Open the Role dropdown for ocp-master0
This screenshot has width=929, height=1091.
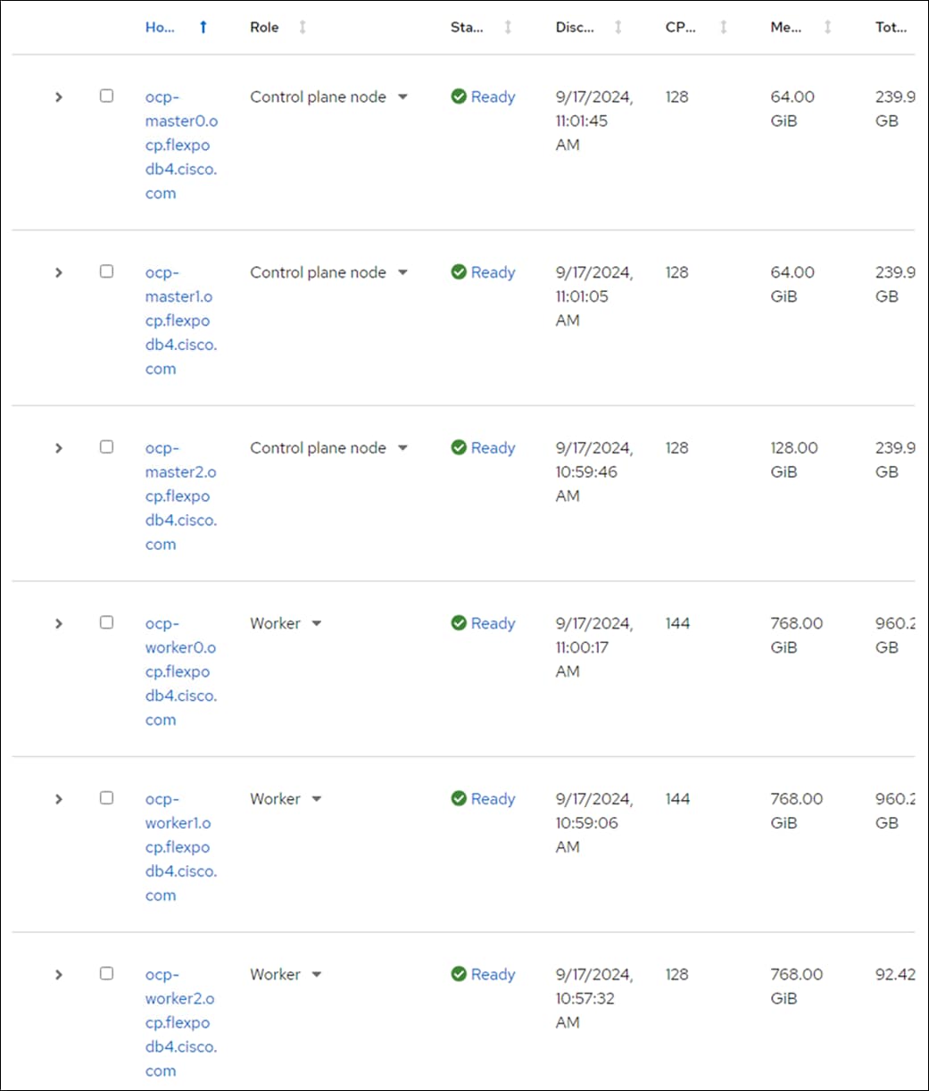tap(402, 96)
